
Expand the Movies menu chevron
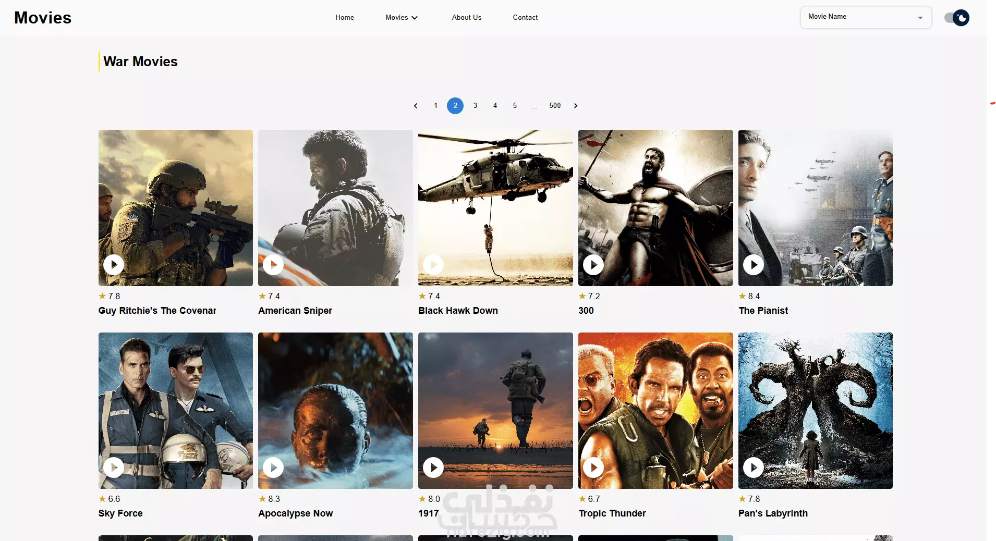pos(415,18)
